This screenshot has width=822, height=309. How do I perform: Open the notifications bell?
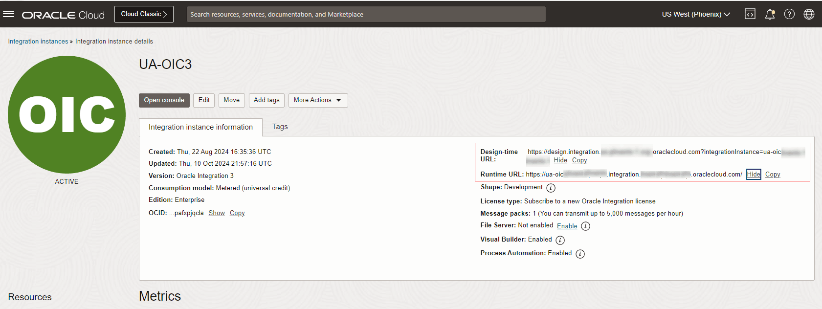(x=770, y=14)
